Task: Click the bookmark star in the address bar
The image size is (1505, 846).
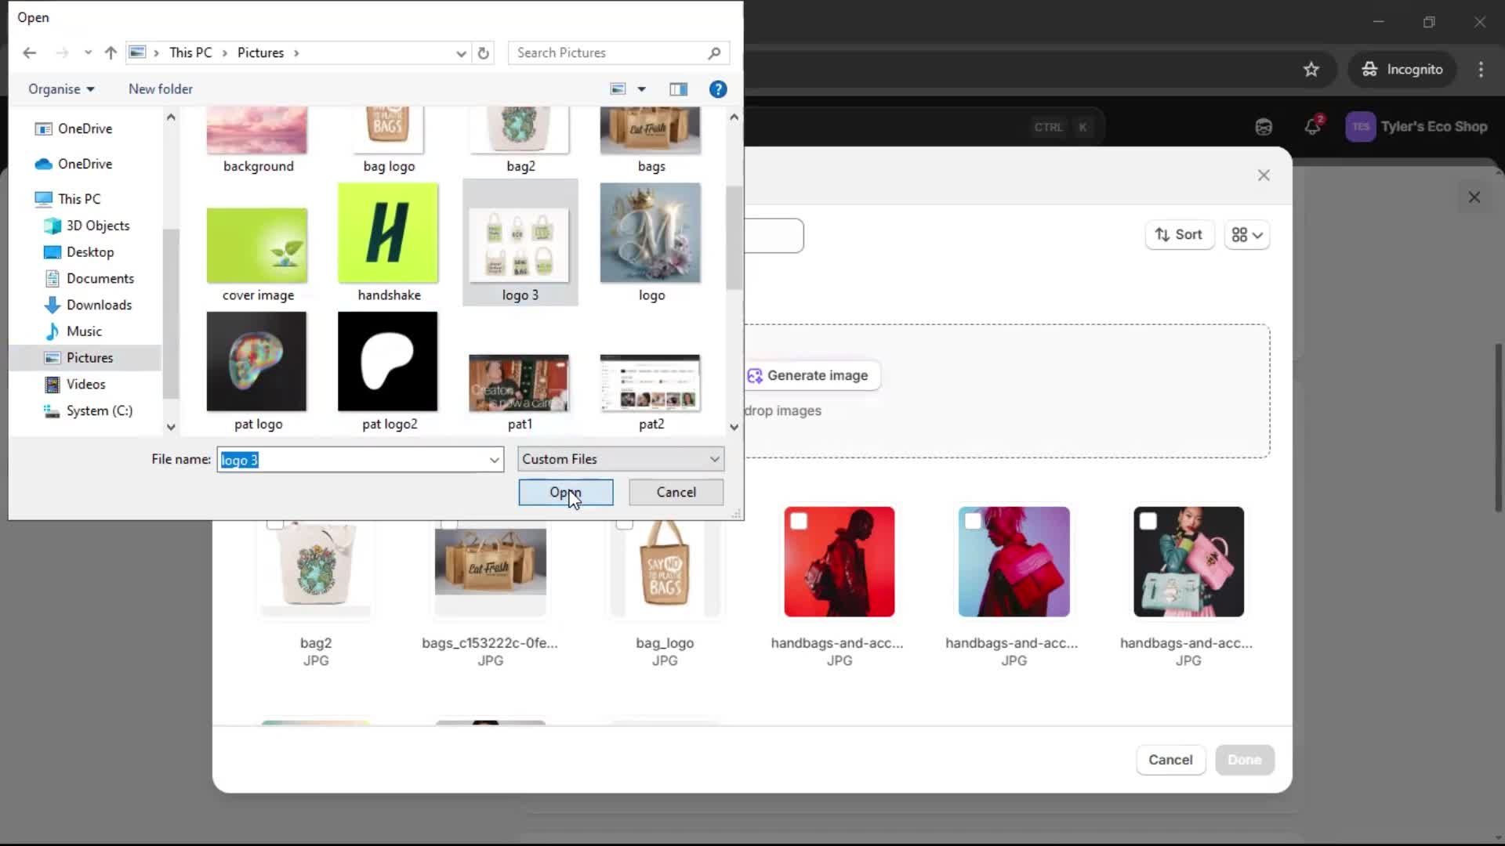Action: click(x=1311, y=69)
